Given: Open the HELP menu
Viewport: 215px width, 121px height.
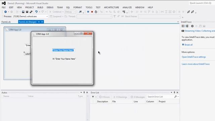Looking at the screenshot, I should click(150, 7).
